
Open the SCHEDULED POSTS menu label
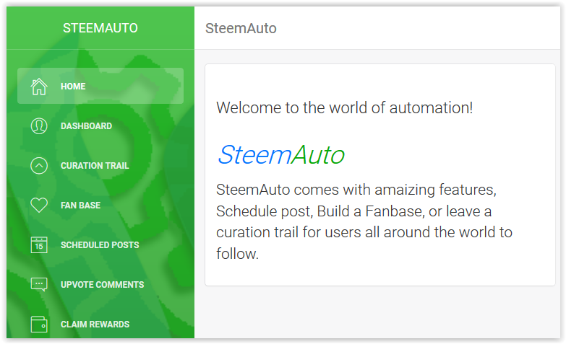click(x=100, y=245)
